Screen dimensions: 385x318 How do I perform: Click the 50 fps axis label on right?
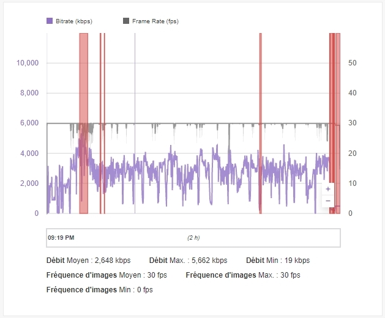pos(353,63)
